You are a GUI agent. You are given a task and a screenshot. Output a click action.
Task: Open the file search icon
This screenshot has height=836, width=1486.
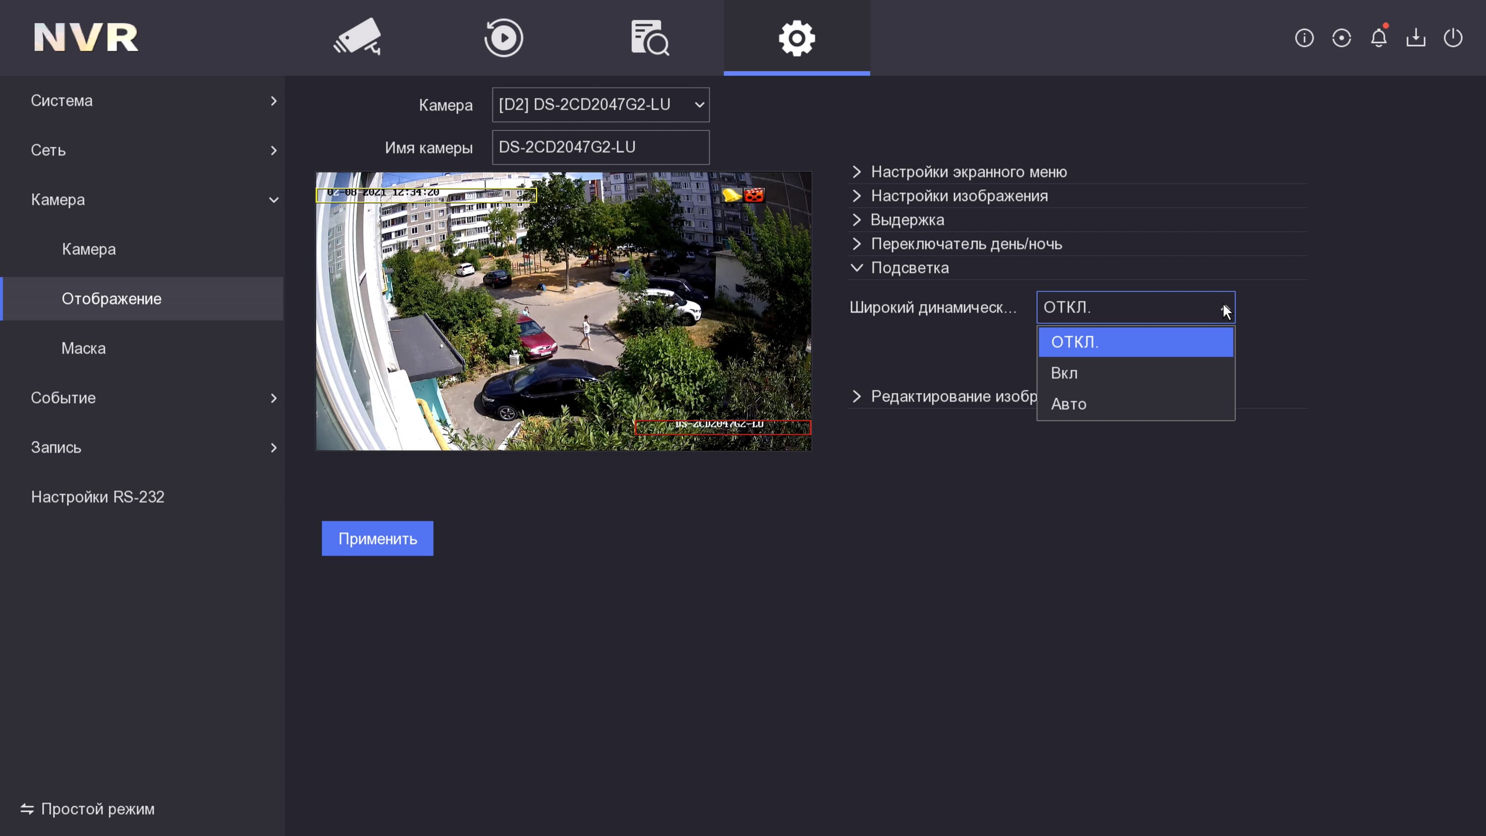[x=649, y=38]
